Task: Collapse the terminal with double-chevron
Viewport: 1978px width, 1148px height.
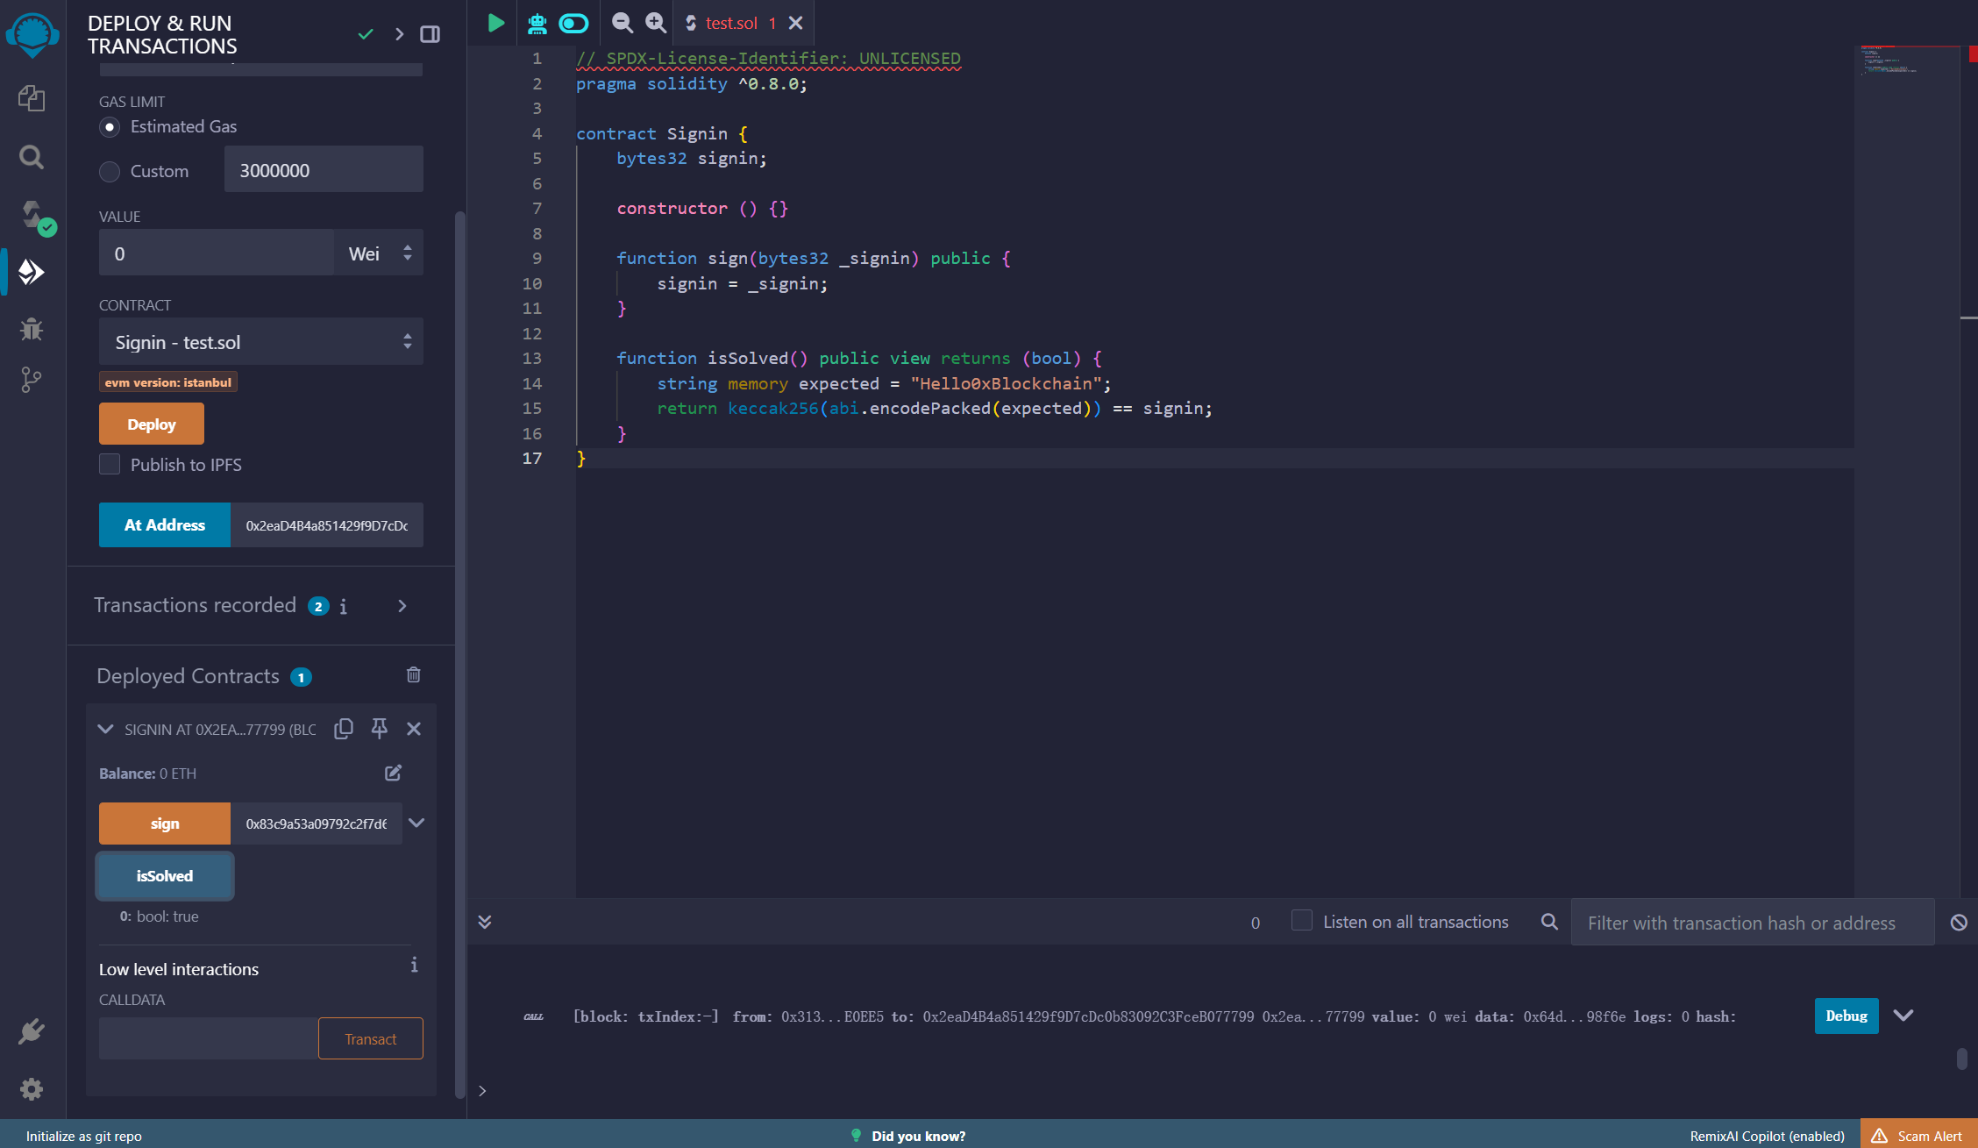Action: [485, 922]
